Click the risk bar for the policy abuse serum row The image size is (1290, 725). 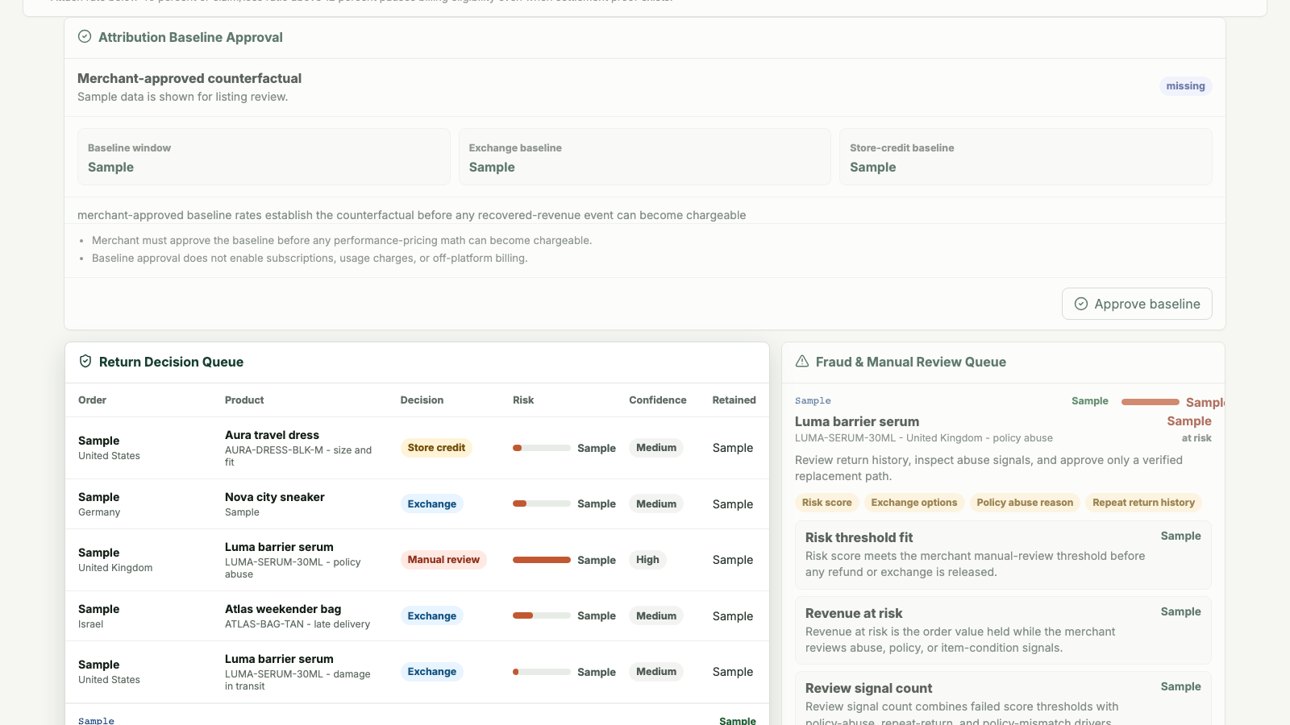(542, 560)
